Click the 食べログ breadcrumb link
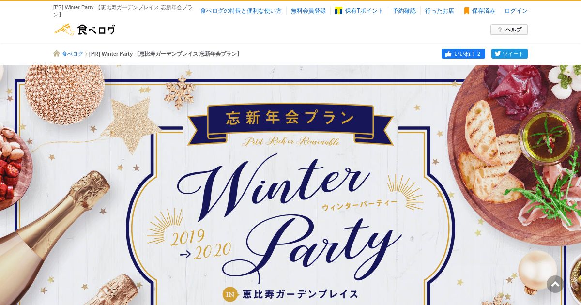The height and width of the screenshot is (305, 581). pos(73,54)
